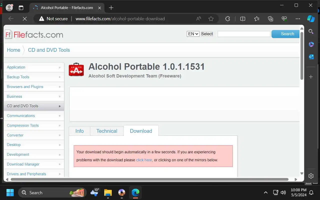
Task: Stop loading the page
Action: [25, 19]
